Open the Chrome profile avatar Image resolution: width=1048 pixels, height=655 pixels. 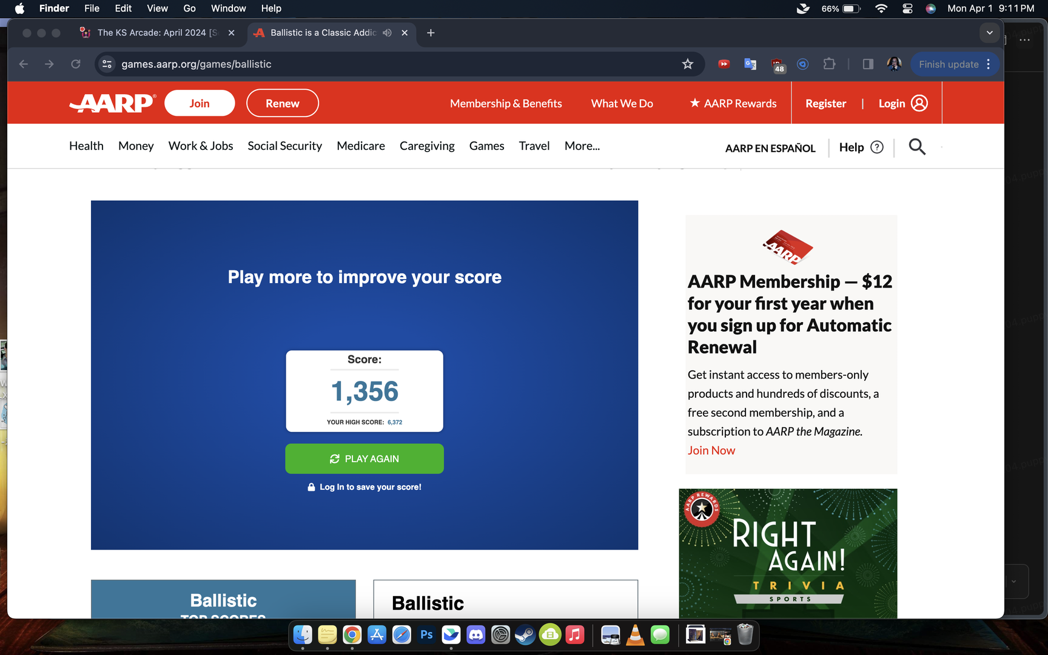(x=894, y=64)
